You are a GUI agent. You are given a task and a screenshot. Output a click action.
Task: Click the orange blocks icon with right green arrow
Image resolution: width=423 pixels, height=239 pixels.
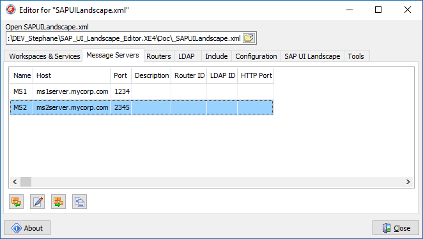point(58,201)
